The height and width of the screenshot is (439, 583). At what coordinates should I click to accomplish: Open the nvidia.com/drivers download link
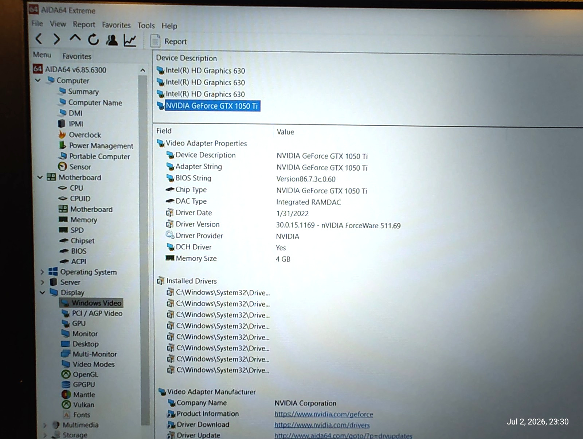point(322,425)
